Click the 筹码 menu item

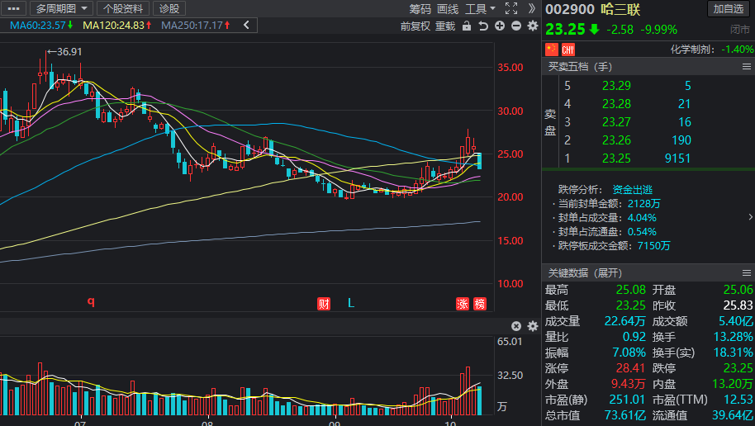coord(420,8)
